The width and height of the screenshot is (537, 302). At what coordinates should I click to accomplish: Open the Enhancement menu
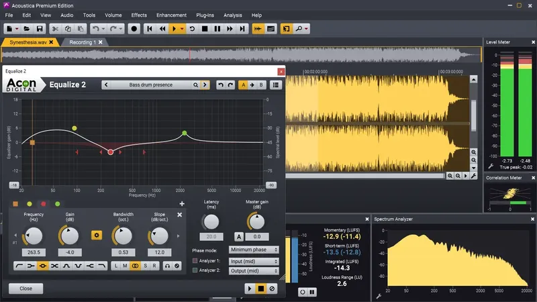[x=172, y=15]
